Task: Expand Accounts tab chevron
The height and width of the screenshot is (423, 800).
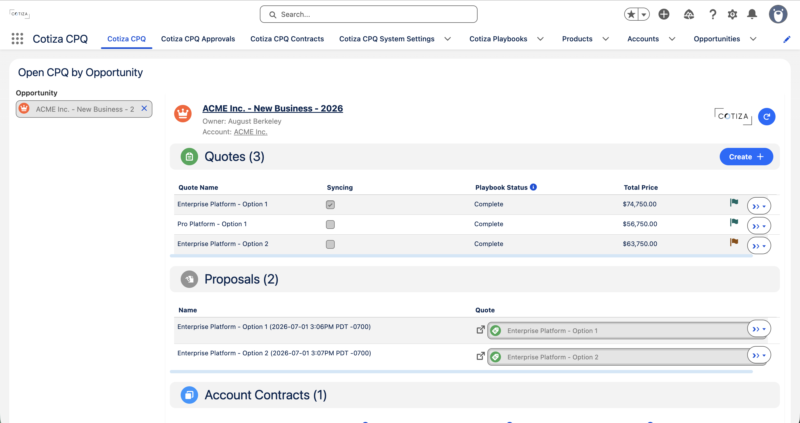Action: 672,39
